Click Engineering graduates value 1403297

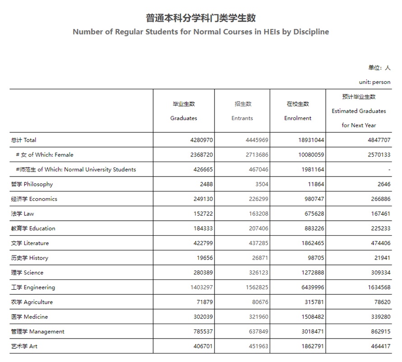[201, 288]
